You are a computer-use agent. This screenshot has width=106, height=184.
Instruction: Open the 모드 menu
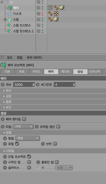(10, 58)
